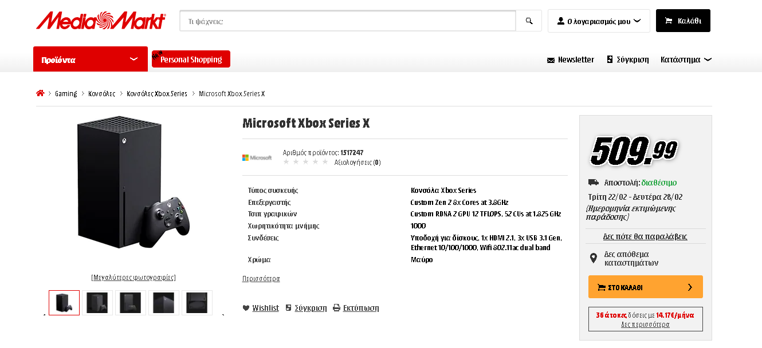Screen dimensions: 762x348
Task: Click the compare icon next to top Σύγκριση
Action: (610, 60)
